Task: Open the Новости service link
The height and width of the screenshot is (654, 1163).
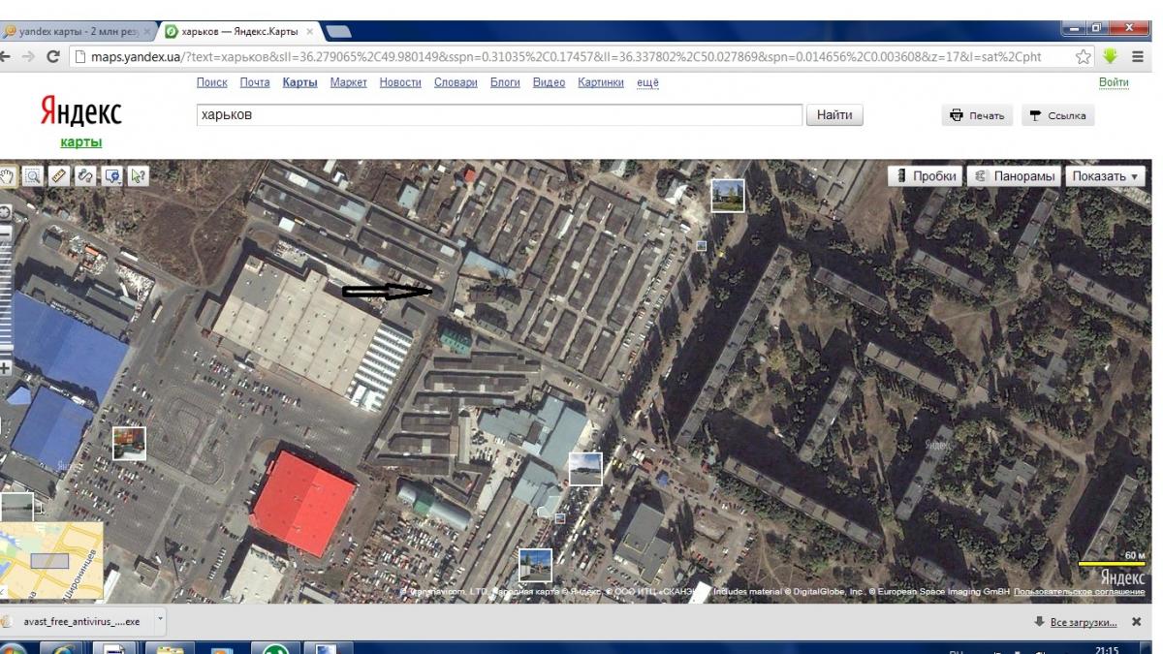Action: 400,82
